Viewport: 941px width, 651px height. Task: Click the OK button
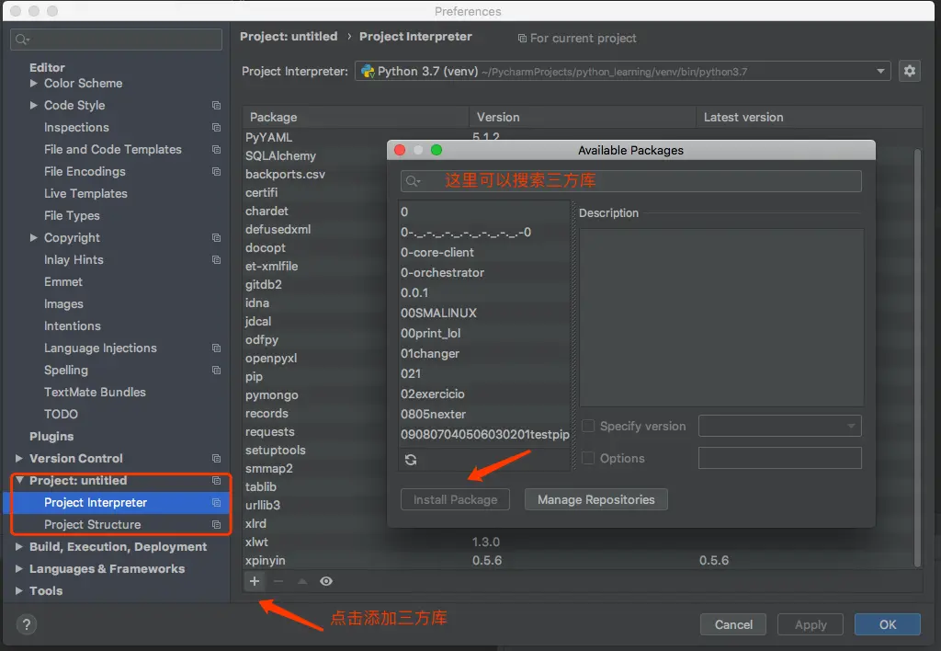[888, 624]
